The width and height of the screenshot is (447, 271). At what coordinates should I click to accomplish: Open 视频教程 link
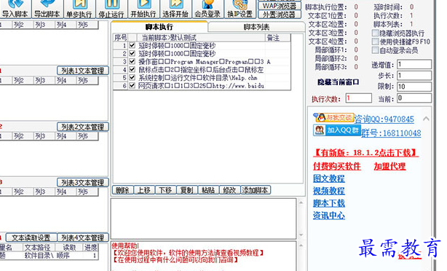click(329, 191)
